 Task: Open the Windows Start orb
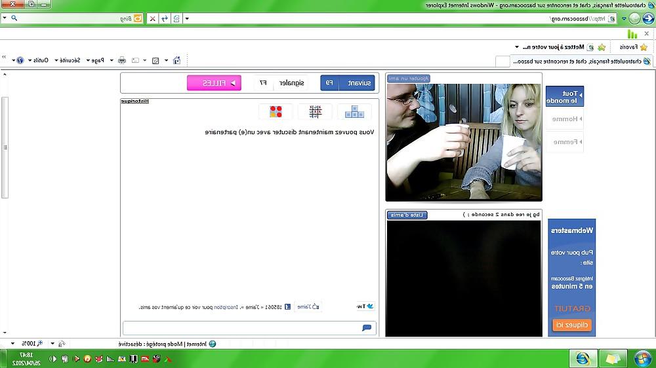[x=643, y=359]
